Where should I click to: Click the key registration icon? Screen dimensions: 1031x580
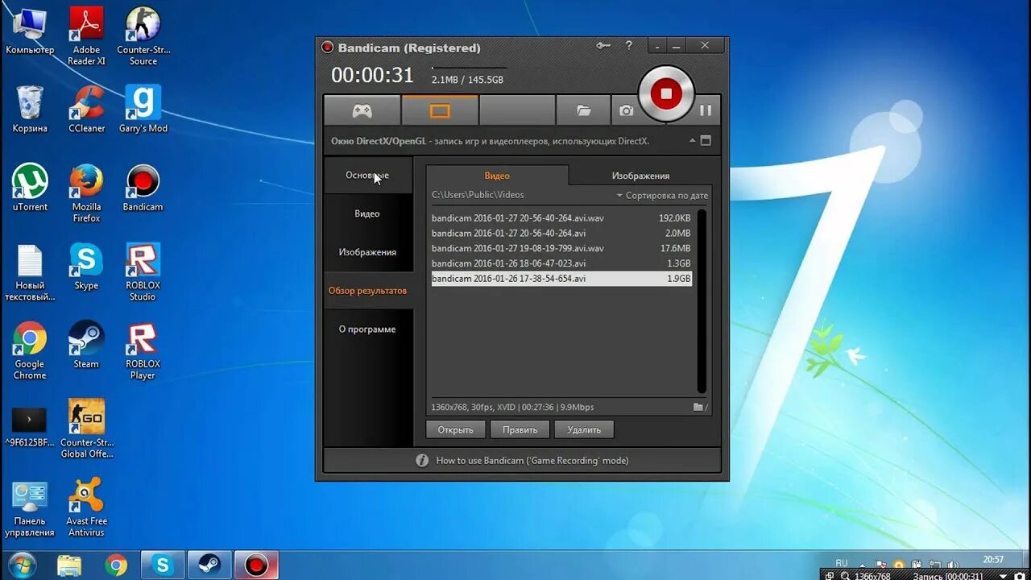point(603,46)
